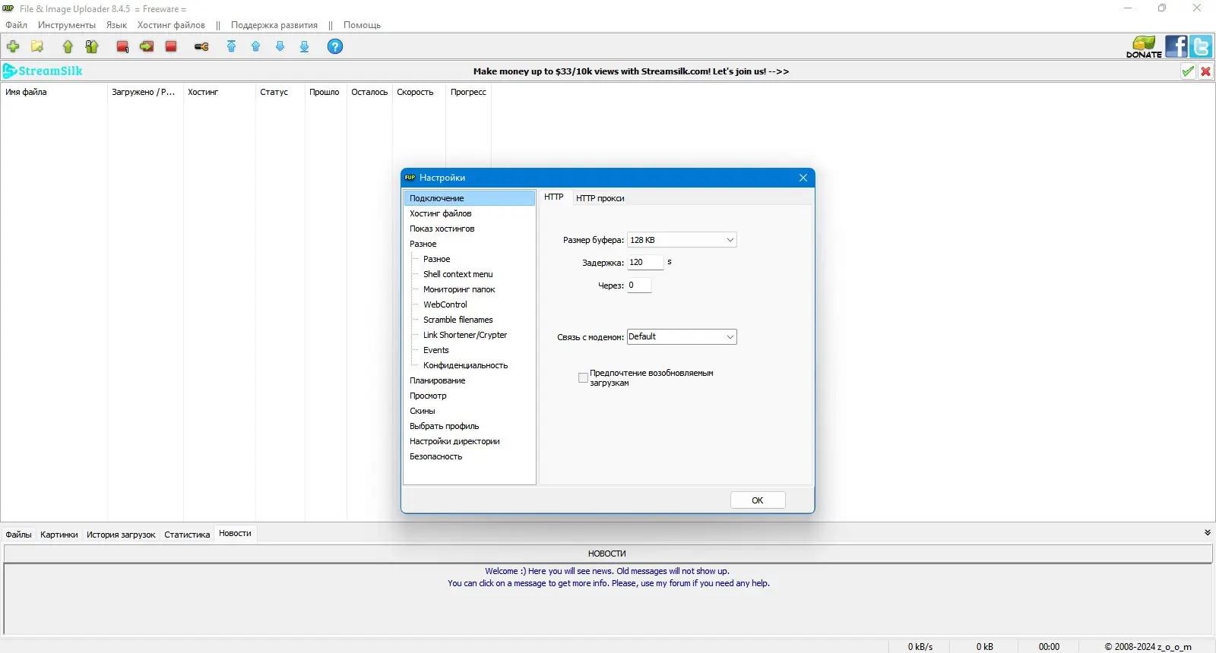Click the StreamSilk logo
Image resolution: width=1216 pixels, height=653 pixels.
43,71
